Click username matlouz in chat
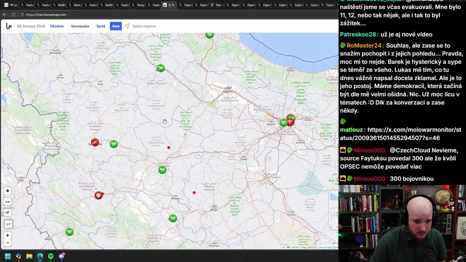This screenshot has width=466, height=262. tap(351, 130)
